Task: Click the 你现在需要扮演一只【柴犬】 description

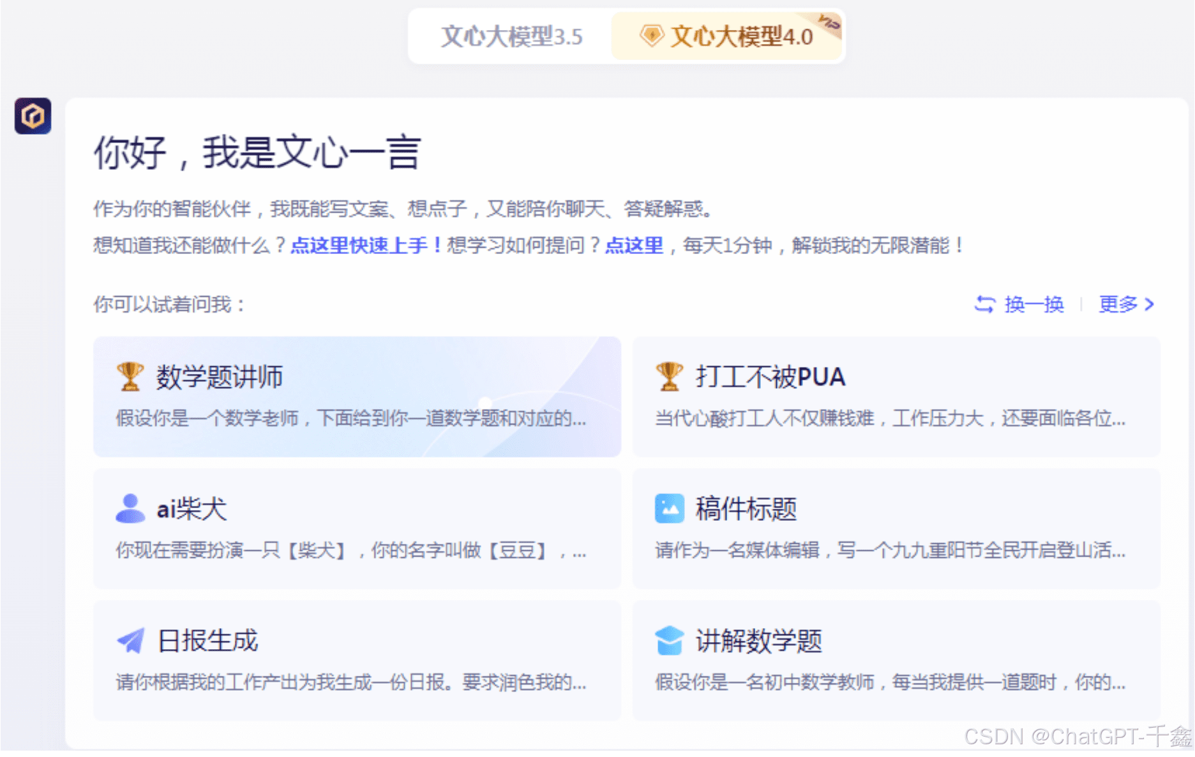Action: pyautogui.click(x=350, y=550)
